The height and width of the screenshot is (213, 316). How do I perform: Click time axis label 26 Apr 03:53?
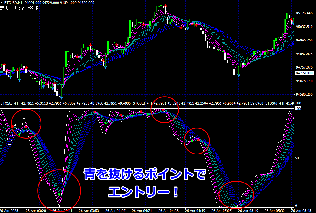(89, 211)
